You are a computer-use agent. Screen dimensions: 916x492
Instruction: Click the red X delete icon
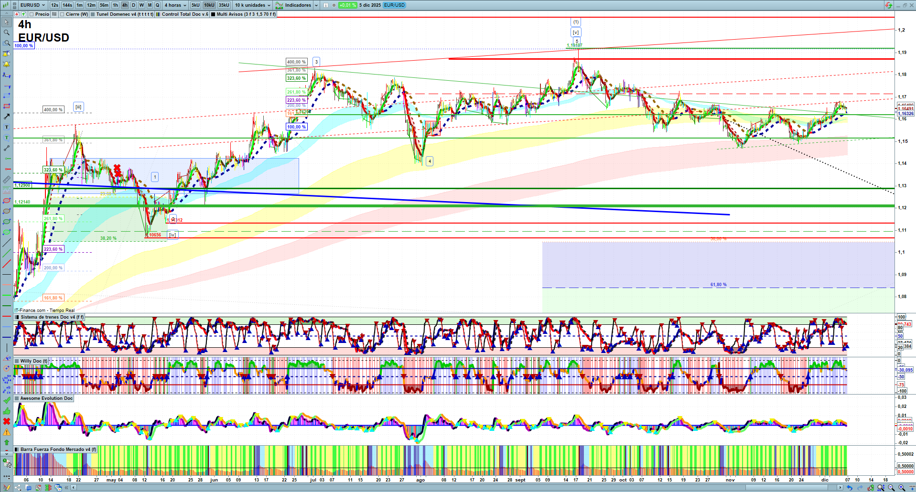(x=7, y=421)
